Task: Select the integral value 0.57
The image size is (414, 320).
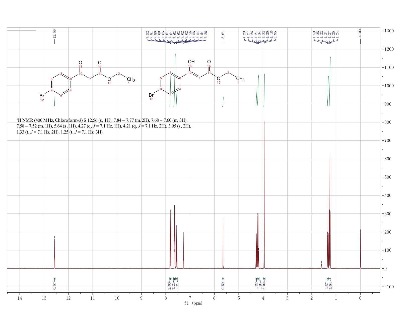Action: 55,286
